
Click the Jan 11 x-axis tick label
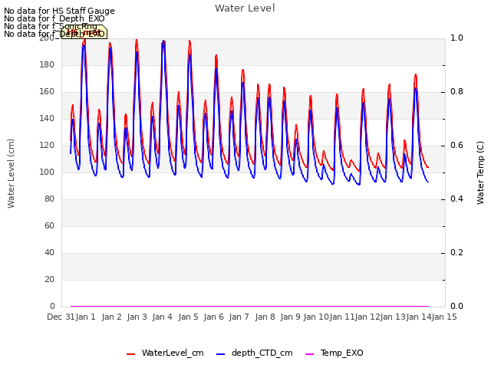342,317
